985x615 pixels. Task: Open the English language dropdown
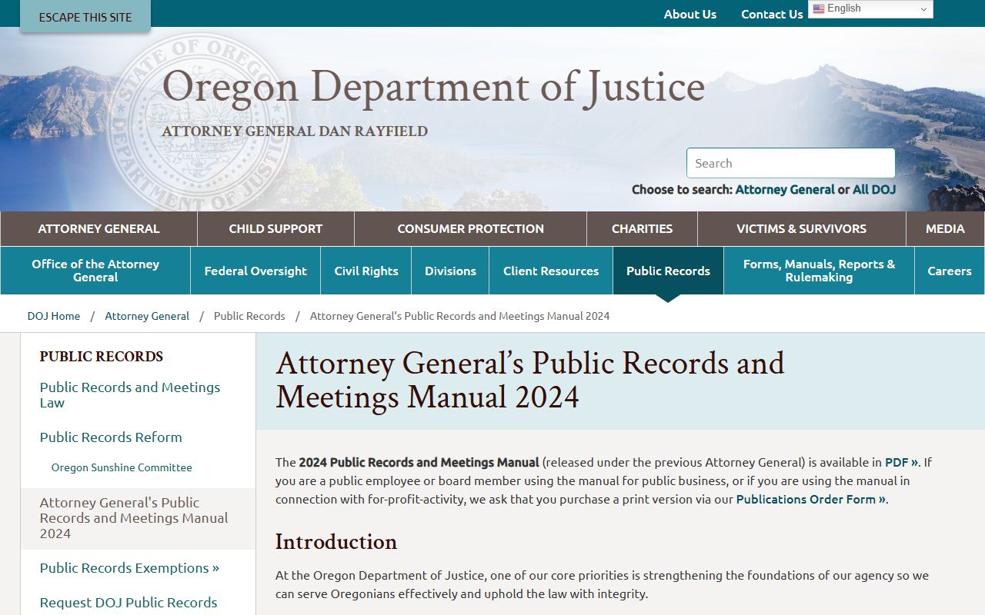click(870, 8)
